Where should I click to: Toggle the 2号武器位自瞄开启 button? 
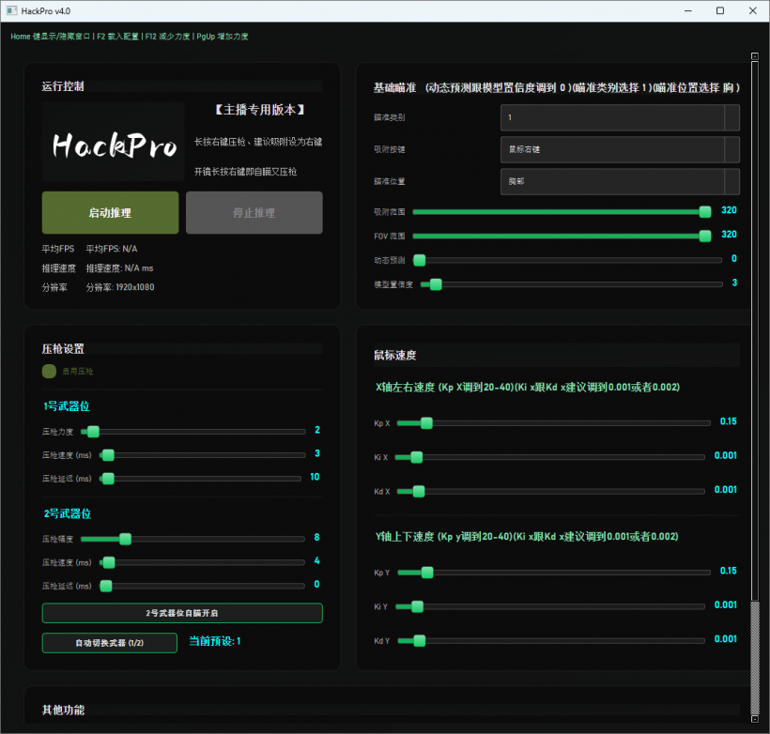coord(182,613)
